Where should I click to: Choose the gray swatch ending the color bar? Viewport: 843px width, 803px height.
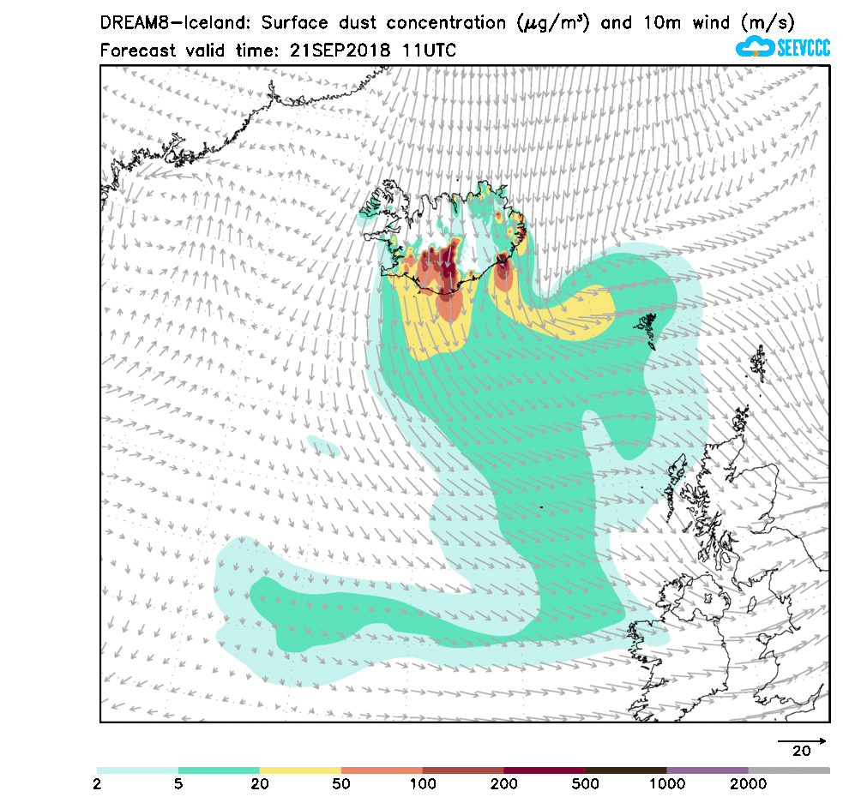[x=789, y=770]
